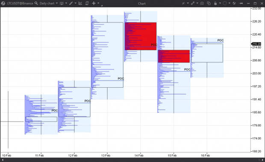This screenshot has width=265, height=162.
Task: Click the link windows chain icon
Action: click(192, 3)
